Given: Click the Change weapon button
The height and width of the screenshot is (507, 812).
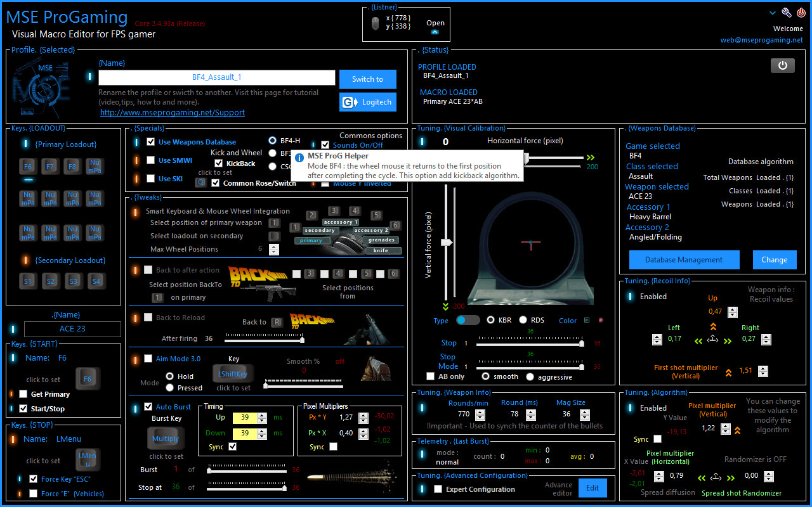Looking at the screenshot, I should tap(774, 260).
